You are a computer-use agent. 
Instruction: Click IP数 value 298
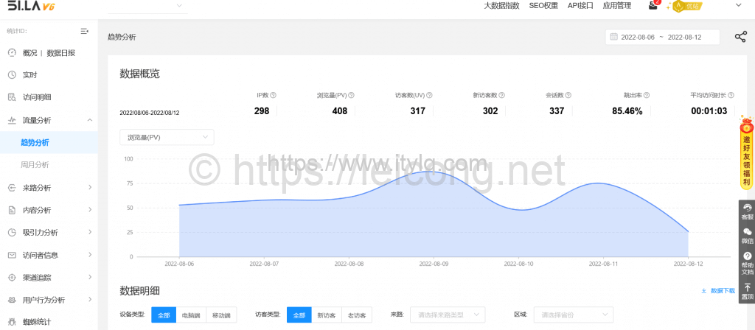point(262,111)
